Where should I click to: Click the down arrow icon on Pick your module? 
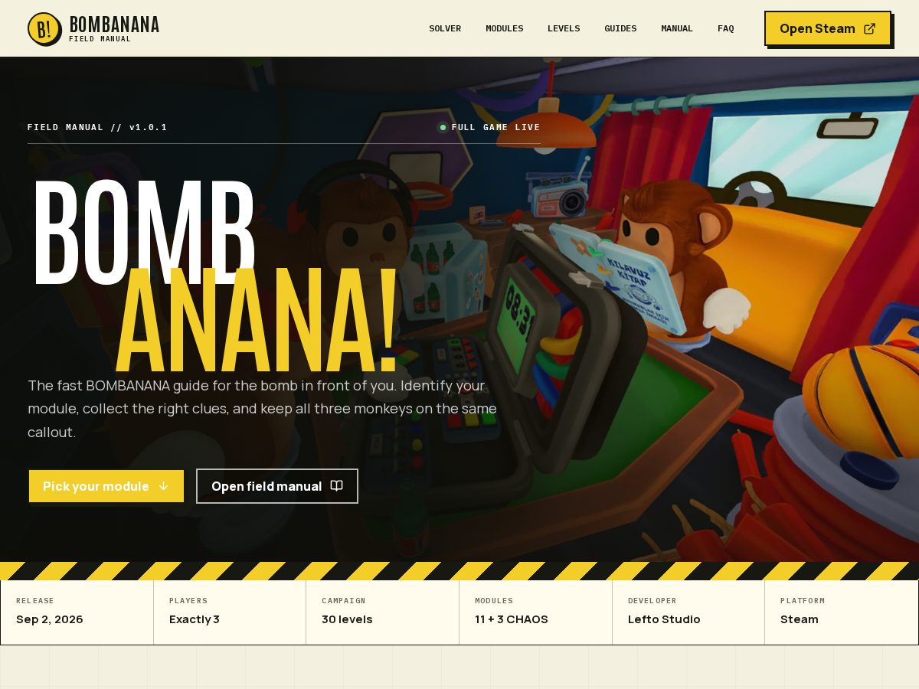click(x=163, y=486)
